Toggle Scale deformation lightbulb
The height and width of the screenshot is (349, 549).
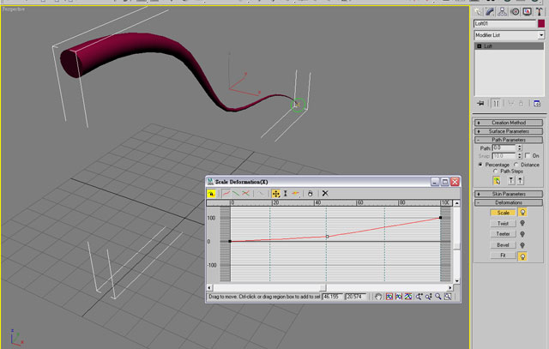(522, 213)
